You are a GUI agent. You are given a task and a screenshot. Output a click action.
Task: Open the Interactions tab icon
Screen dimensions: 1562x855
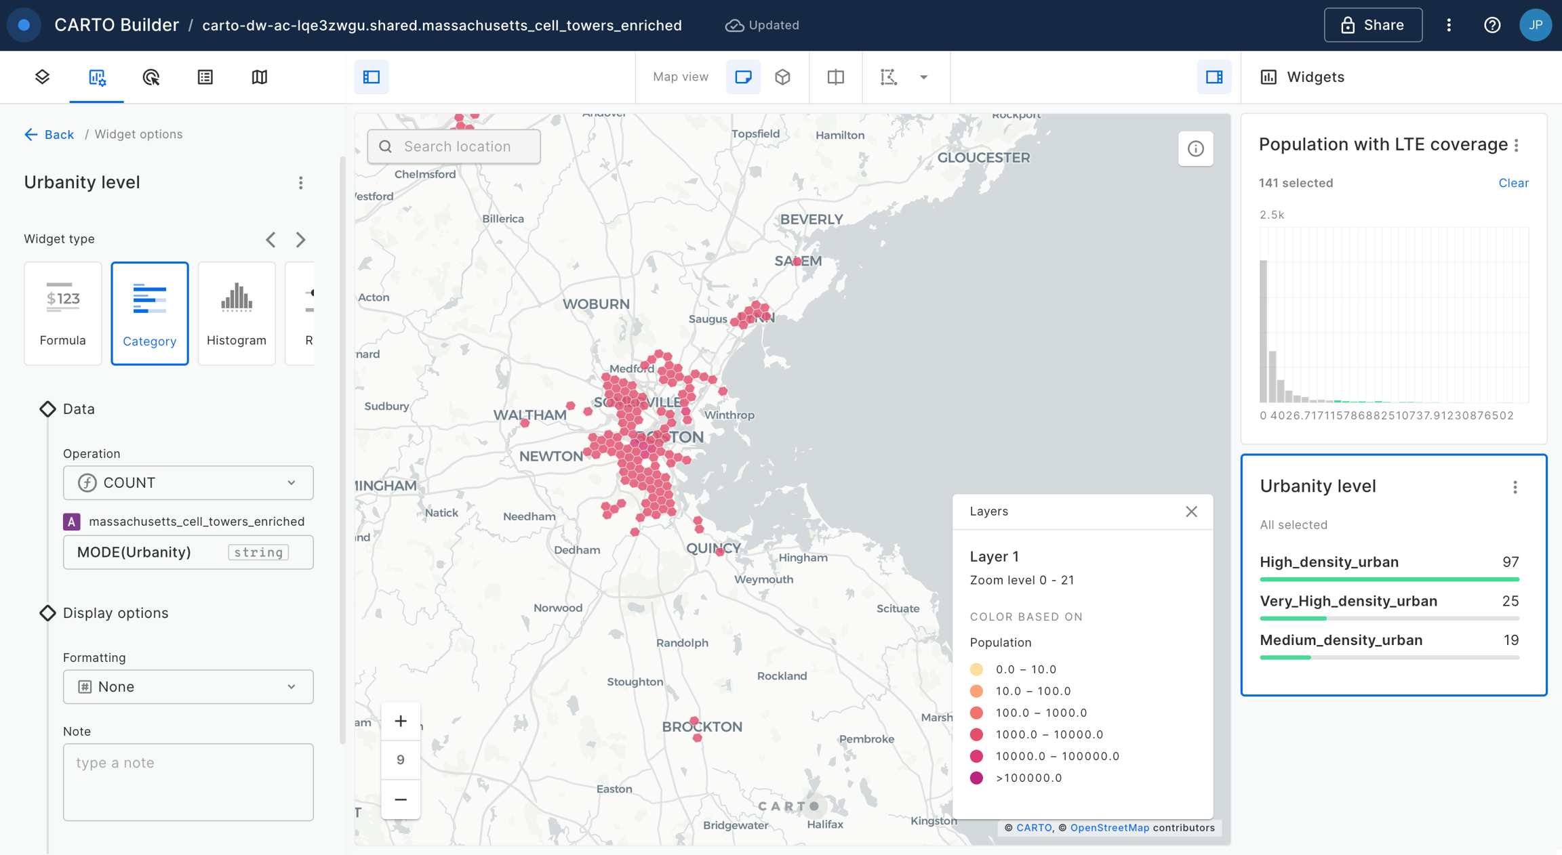[151, 77]
